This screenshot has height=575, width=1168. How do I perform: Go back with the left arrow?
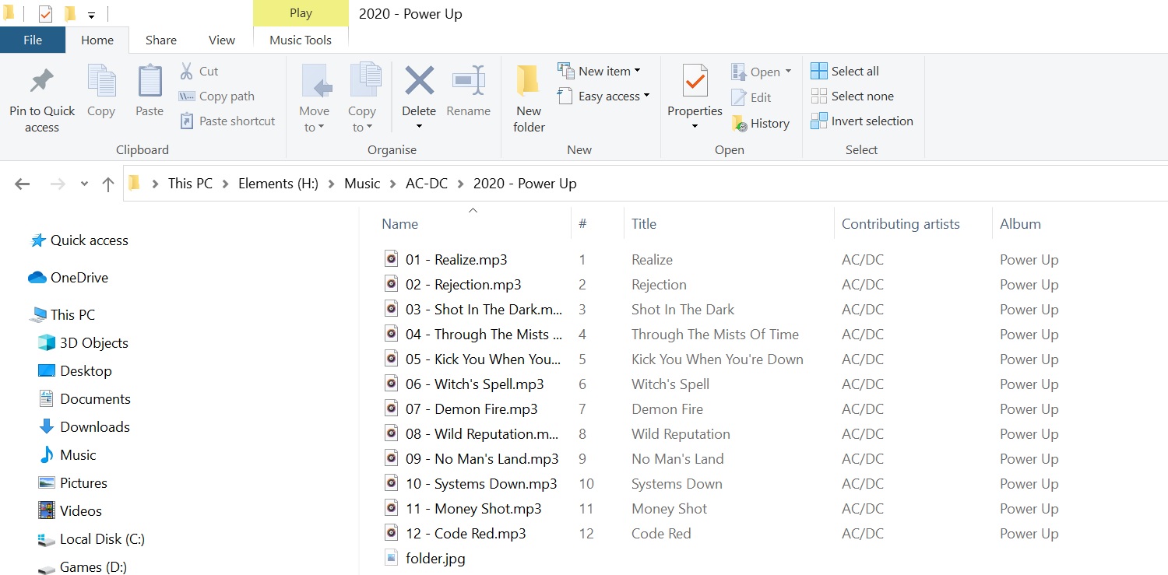click(22, 184)
